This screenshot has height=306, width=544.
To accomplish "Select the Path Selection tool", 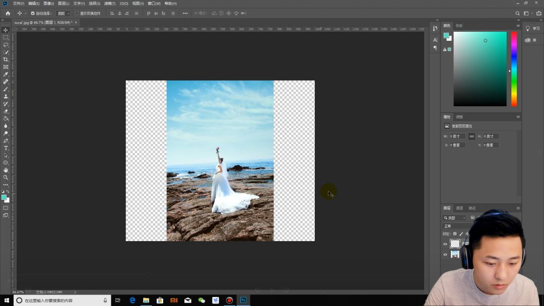I will coord(6,155).
